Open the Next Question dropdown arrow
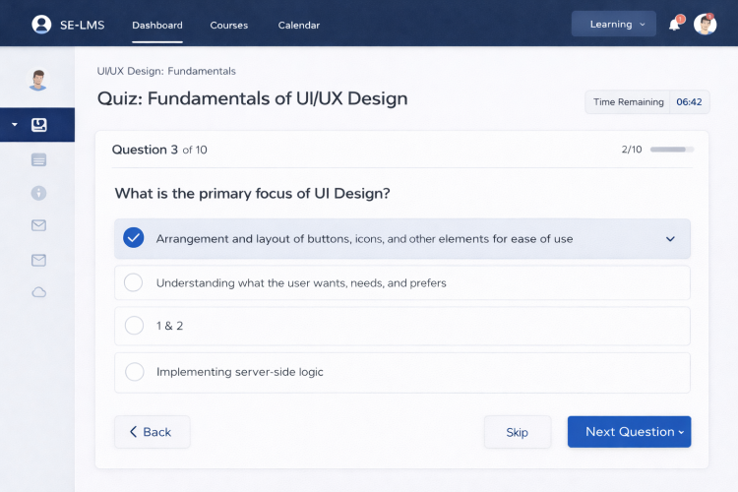This screenshot has width=738, height=492. pos(681,432)
